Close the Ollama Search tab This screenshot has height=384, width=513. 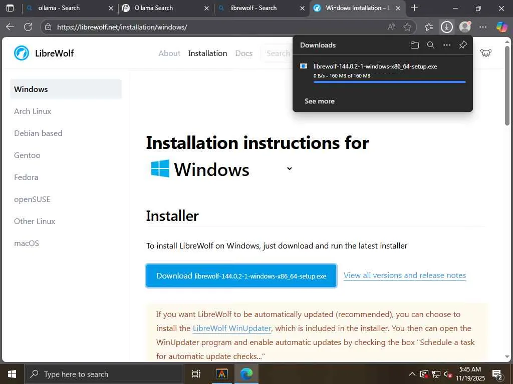206,8
